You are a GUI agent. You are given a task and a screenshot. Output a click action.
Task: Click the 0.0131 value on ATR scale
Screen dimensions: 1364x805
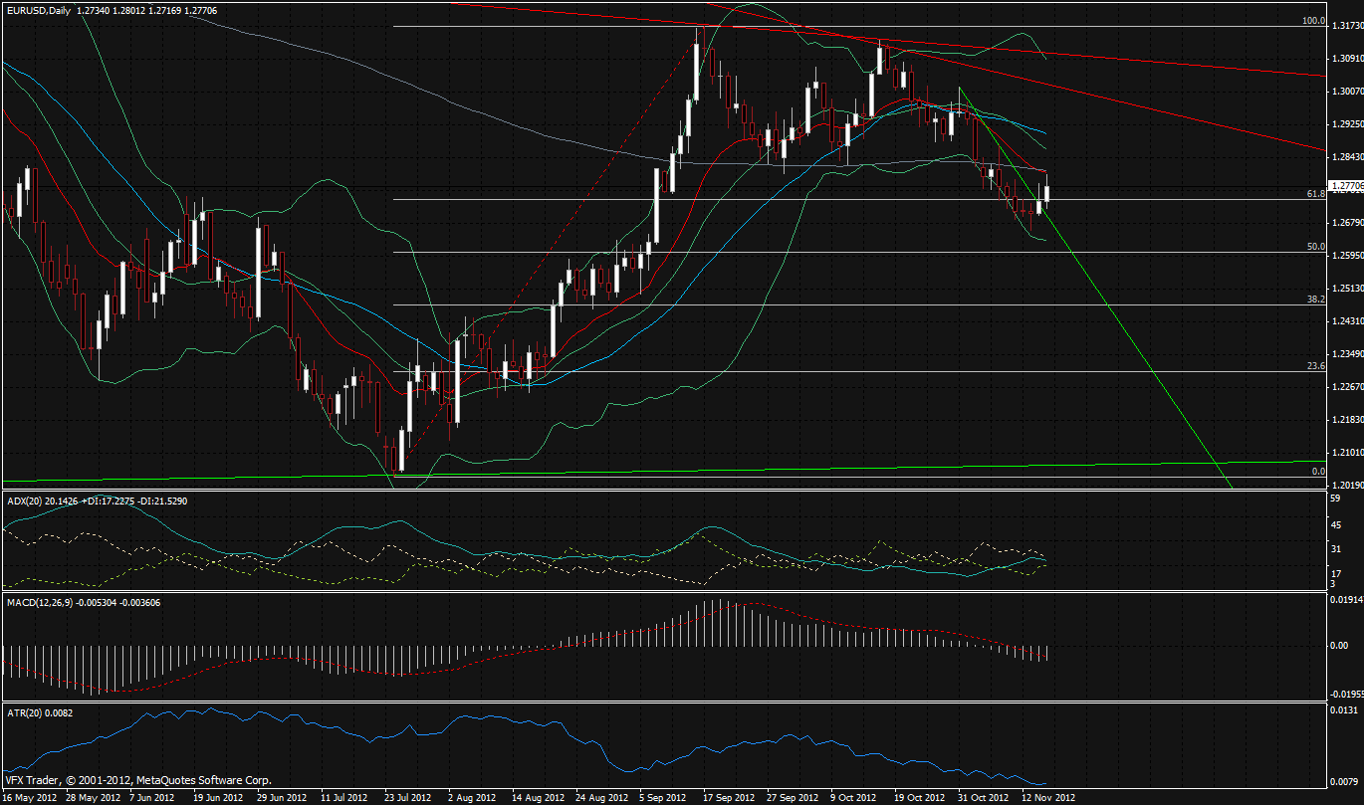[x=1343, y=710]
